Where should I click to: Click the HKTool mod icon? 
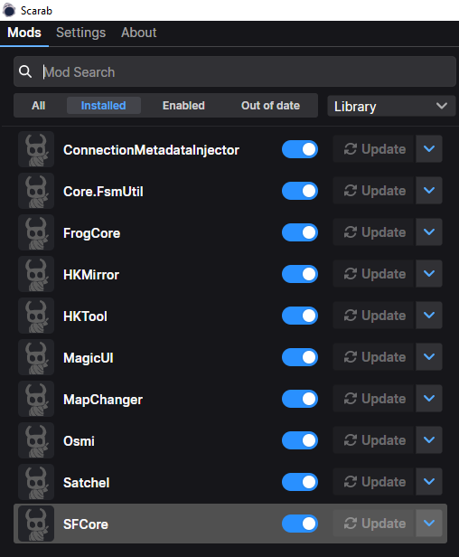36,316
